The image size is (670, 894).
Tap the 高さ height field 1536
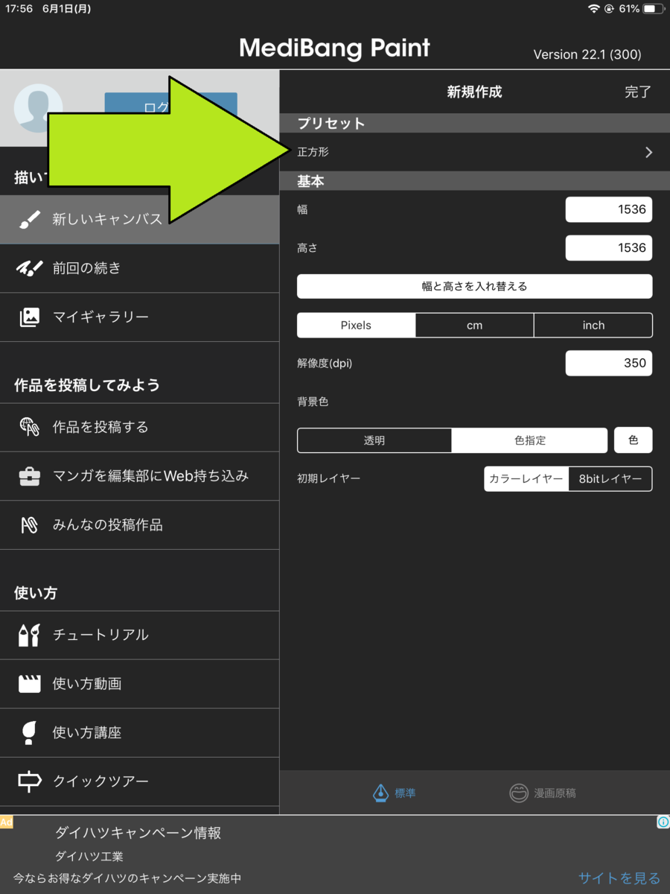(609, 247)
